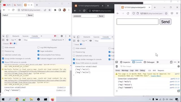Toggle live expression eye in left DevTools

coord(20,40)
